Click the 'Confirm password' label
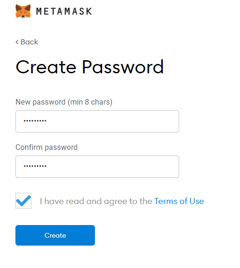Screen dimensions: 240x268 (47, 147)
